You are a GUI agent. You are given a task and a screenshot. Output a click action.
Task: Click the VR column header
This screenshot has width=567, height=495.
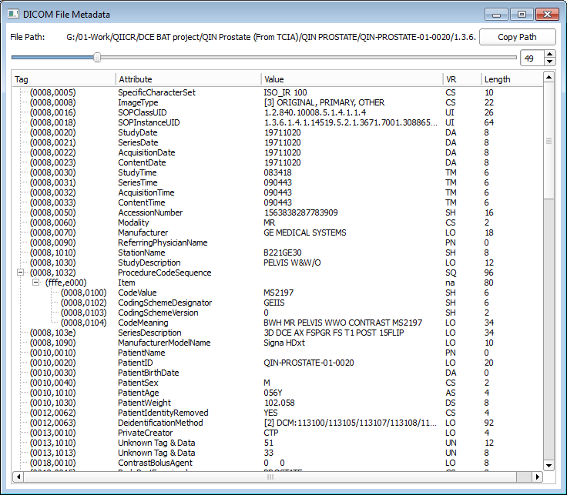[461, 79]
